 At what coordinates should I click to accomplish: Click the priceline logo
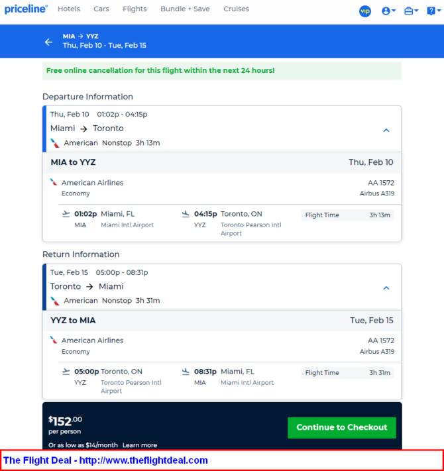(x=26, y=9)
